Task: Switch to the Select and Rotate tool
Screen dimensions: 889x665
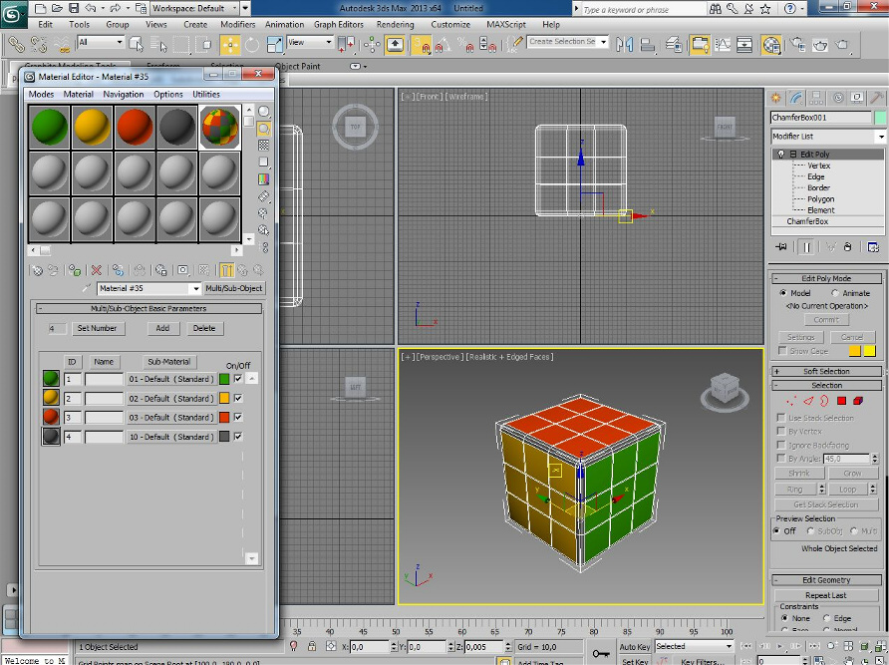Action: click(252, 44)
